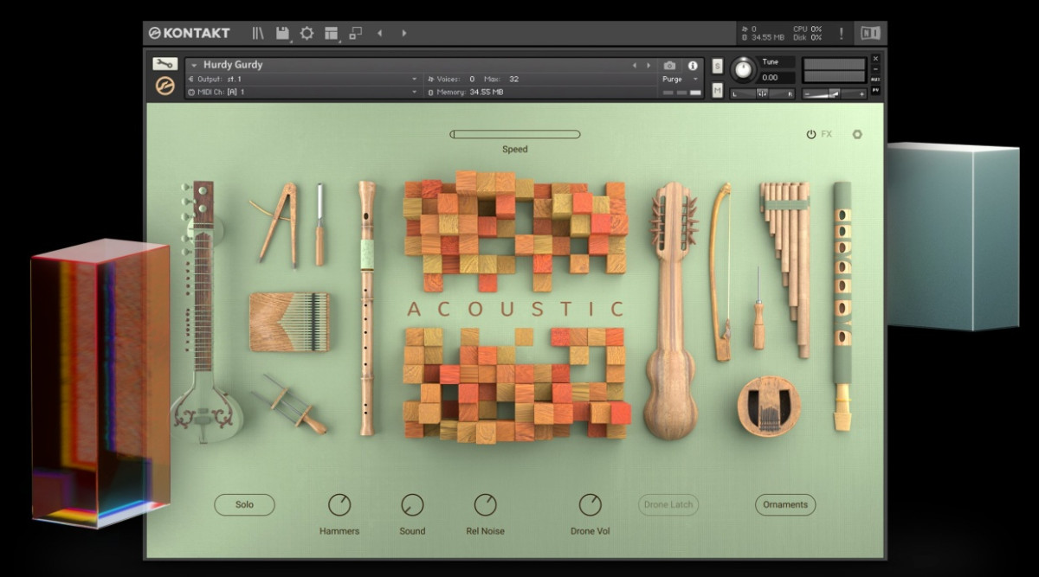This screenshot has height=577, width=1039.
Task: Open the workspace layout menu small arrow
Action: [x=339, y=40]
